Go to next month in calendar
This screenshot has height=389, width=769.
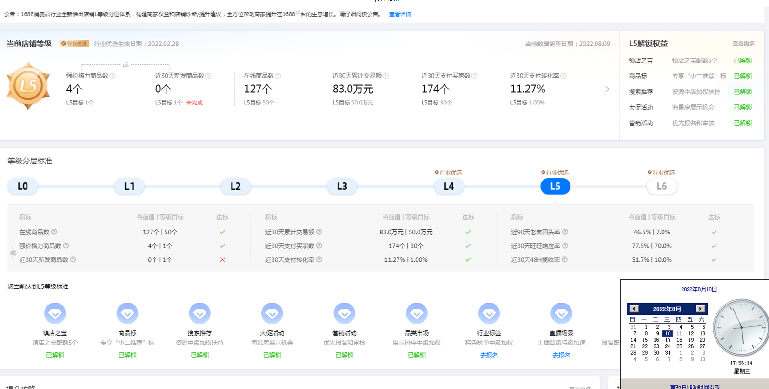[x=700, y=309]
